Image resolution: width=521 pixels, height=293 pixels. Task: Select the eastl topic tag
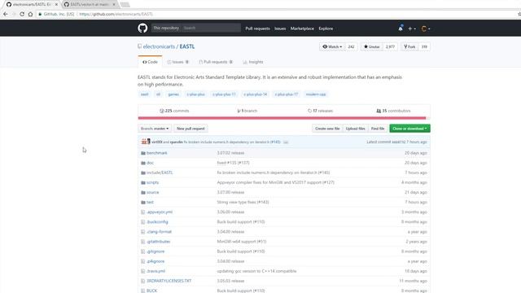pyautogui.click(x=145, y=94)
